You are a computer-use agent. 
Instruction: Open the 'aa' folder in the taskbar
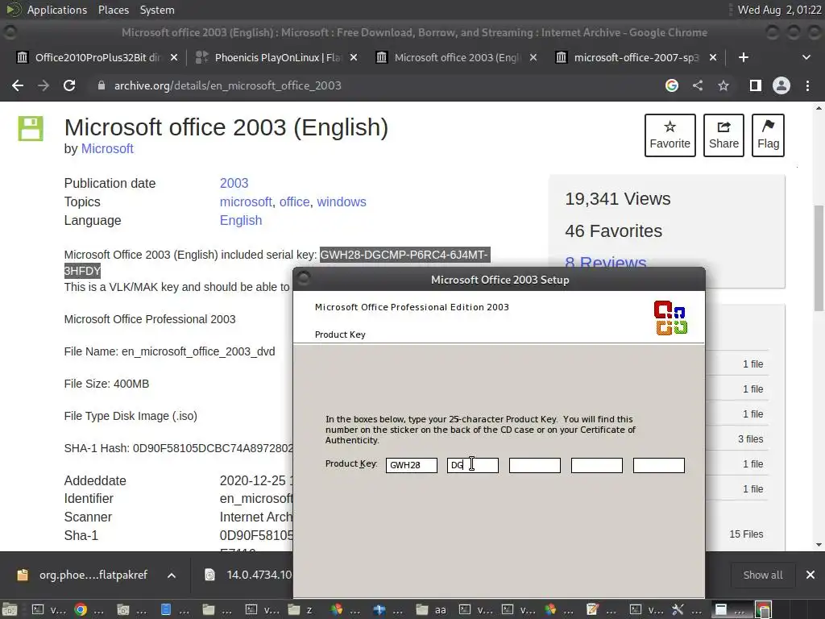point(432,609)
